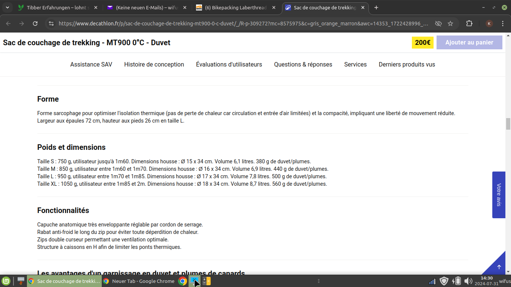
Task: Open the Votre avis feedback button
Action: pyautogui.click(x=499, y=195)
